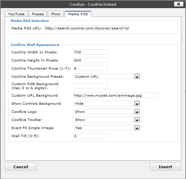The width and height of the screenshot is (186, 179).
Task: Switch to the Picasa tab
Action: [38, 14]
